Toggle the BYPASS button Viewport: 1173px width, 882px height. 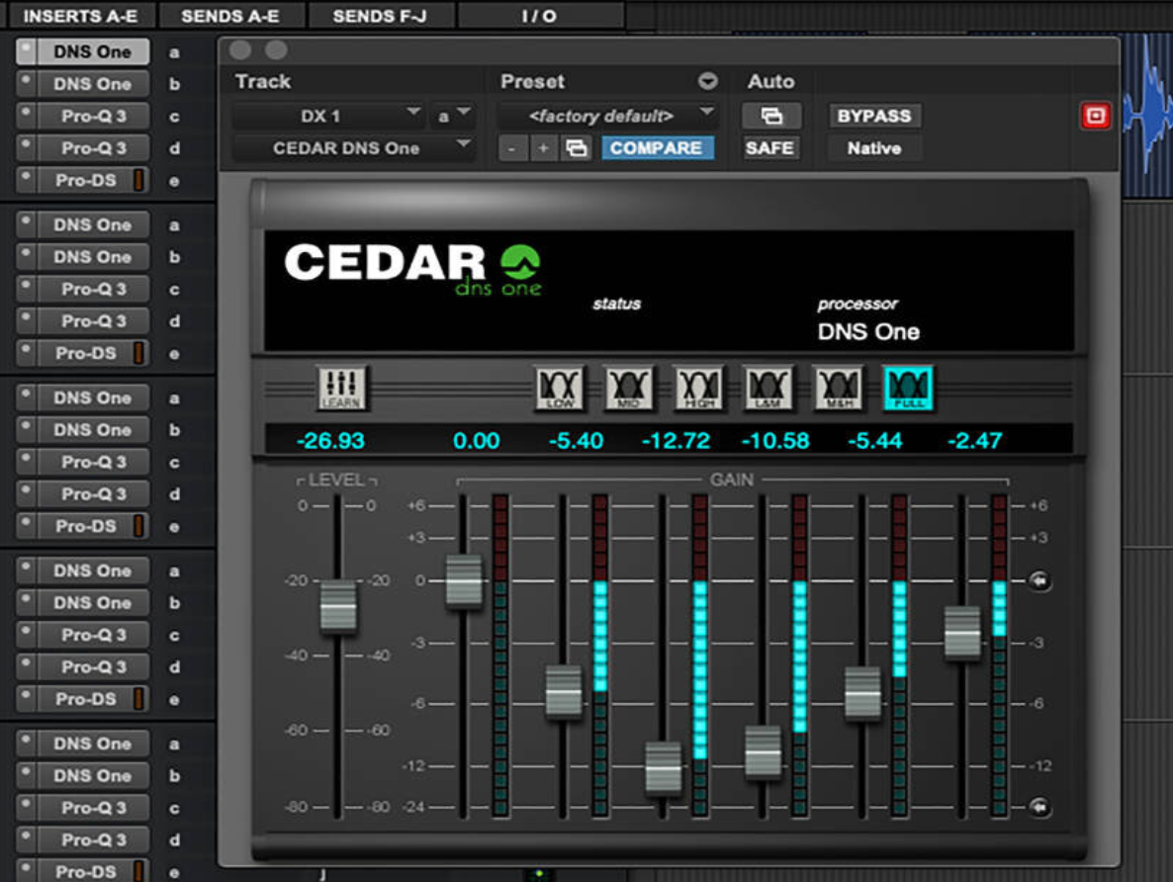click(x=873, y=116)
